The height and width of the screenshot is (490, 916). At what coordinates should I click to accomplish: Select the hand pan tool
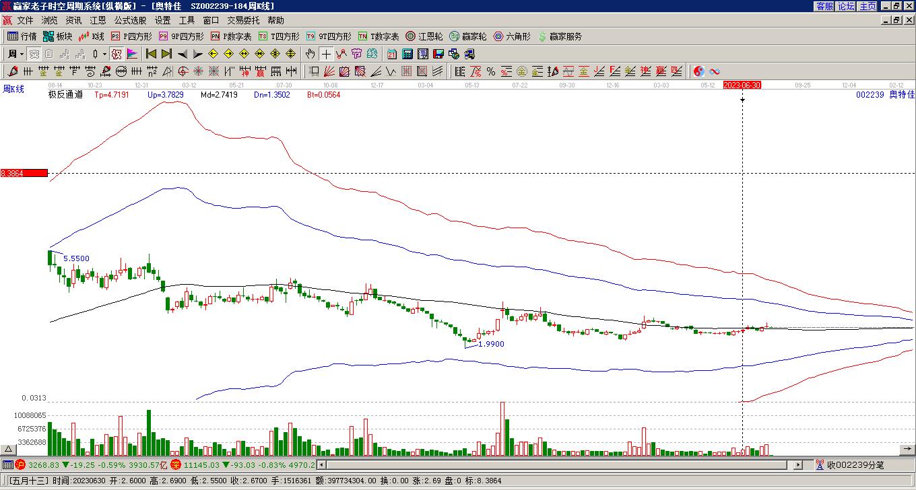310,54
